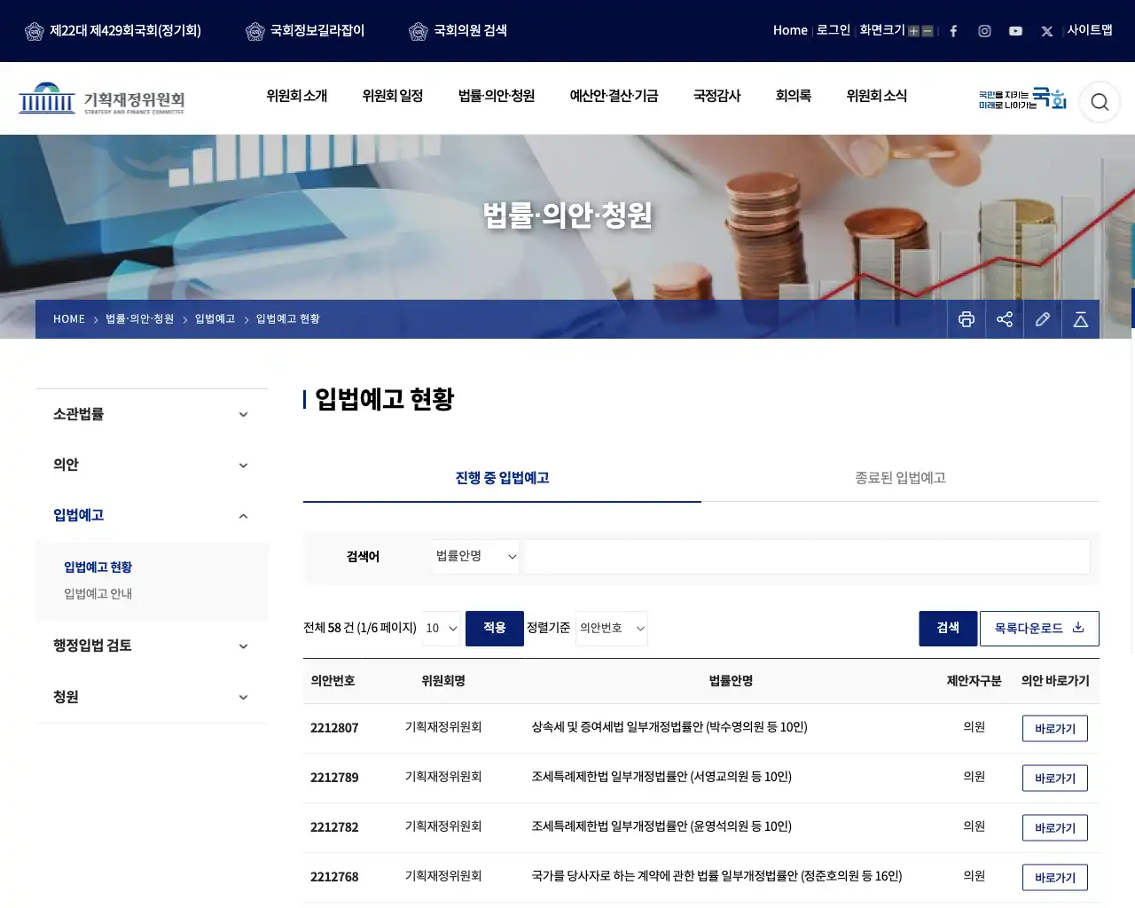The height and width of the screenshot is (908, 1135).
Task: Click the 로그인 link
Action: (834, 30)
